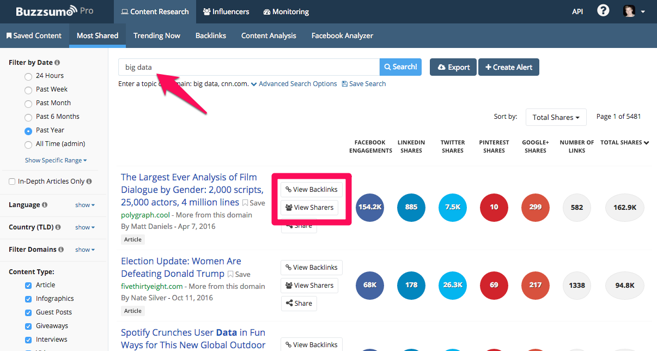Select the Past Month date filter

[x=28, y=104]
